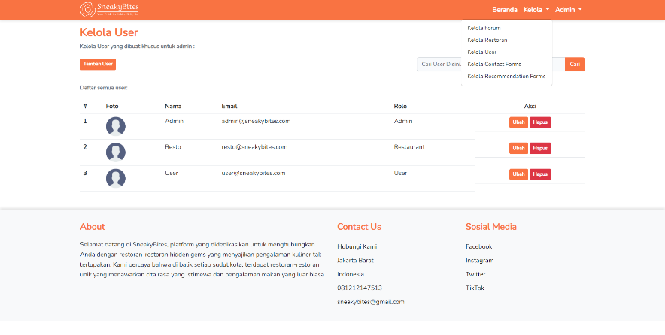Click Ubah for the User row
The width and height of the screenshot is (665, 335).
click(x=518, y=174)
